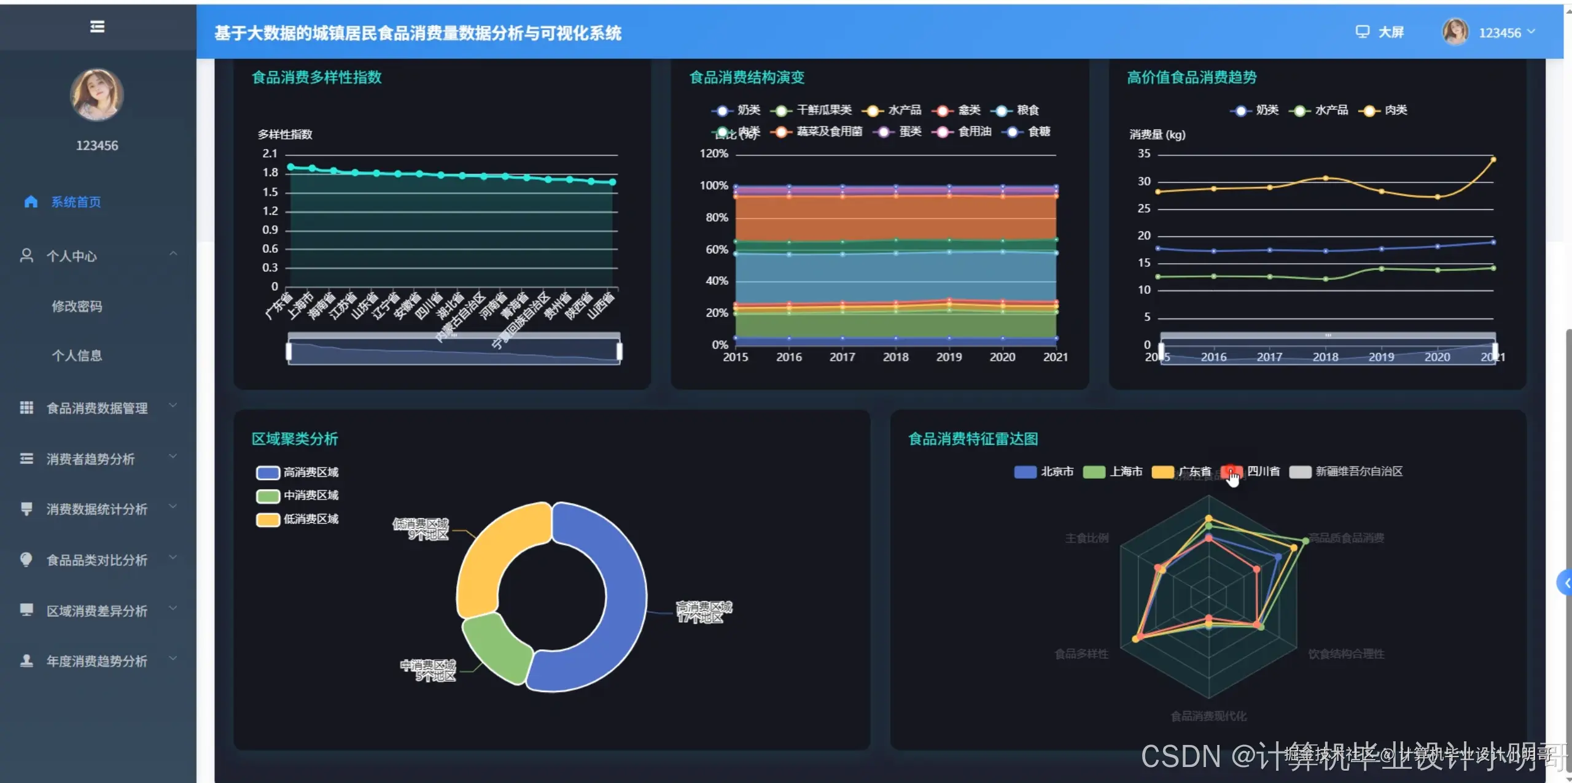
Task: Select 个人信息 menu item
Action: click(77, 355)
